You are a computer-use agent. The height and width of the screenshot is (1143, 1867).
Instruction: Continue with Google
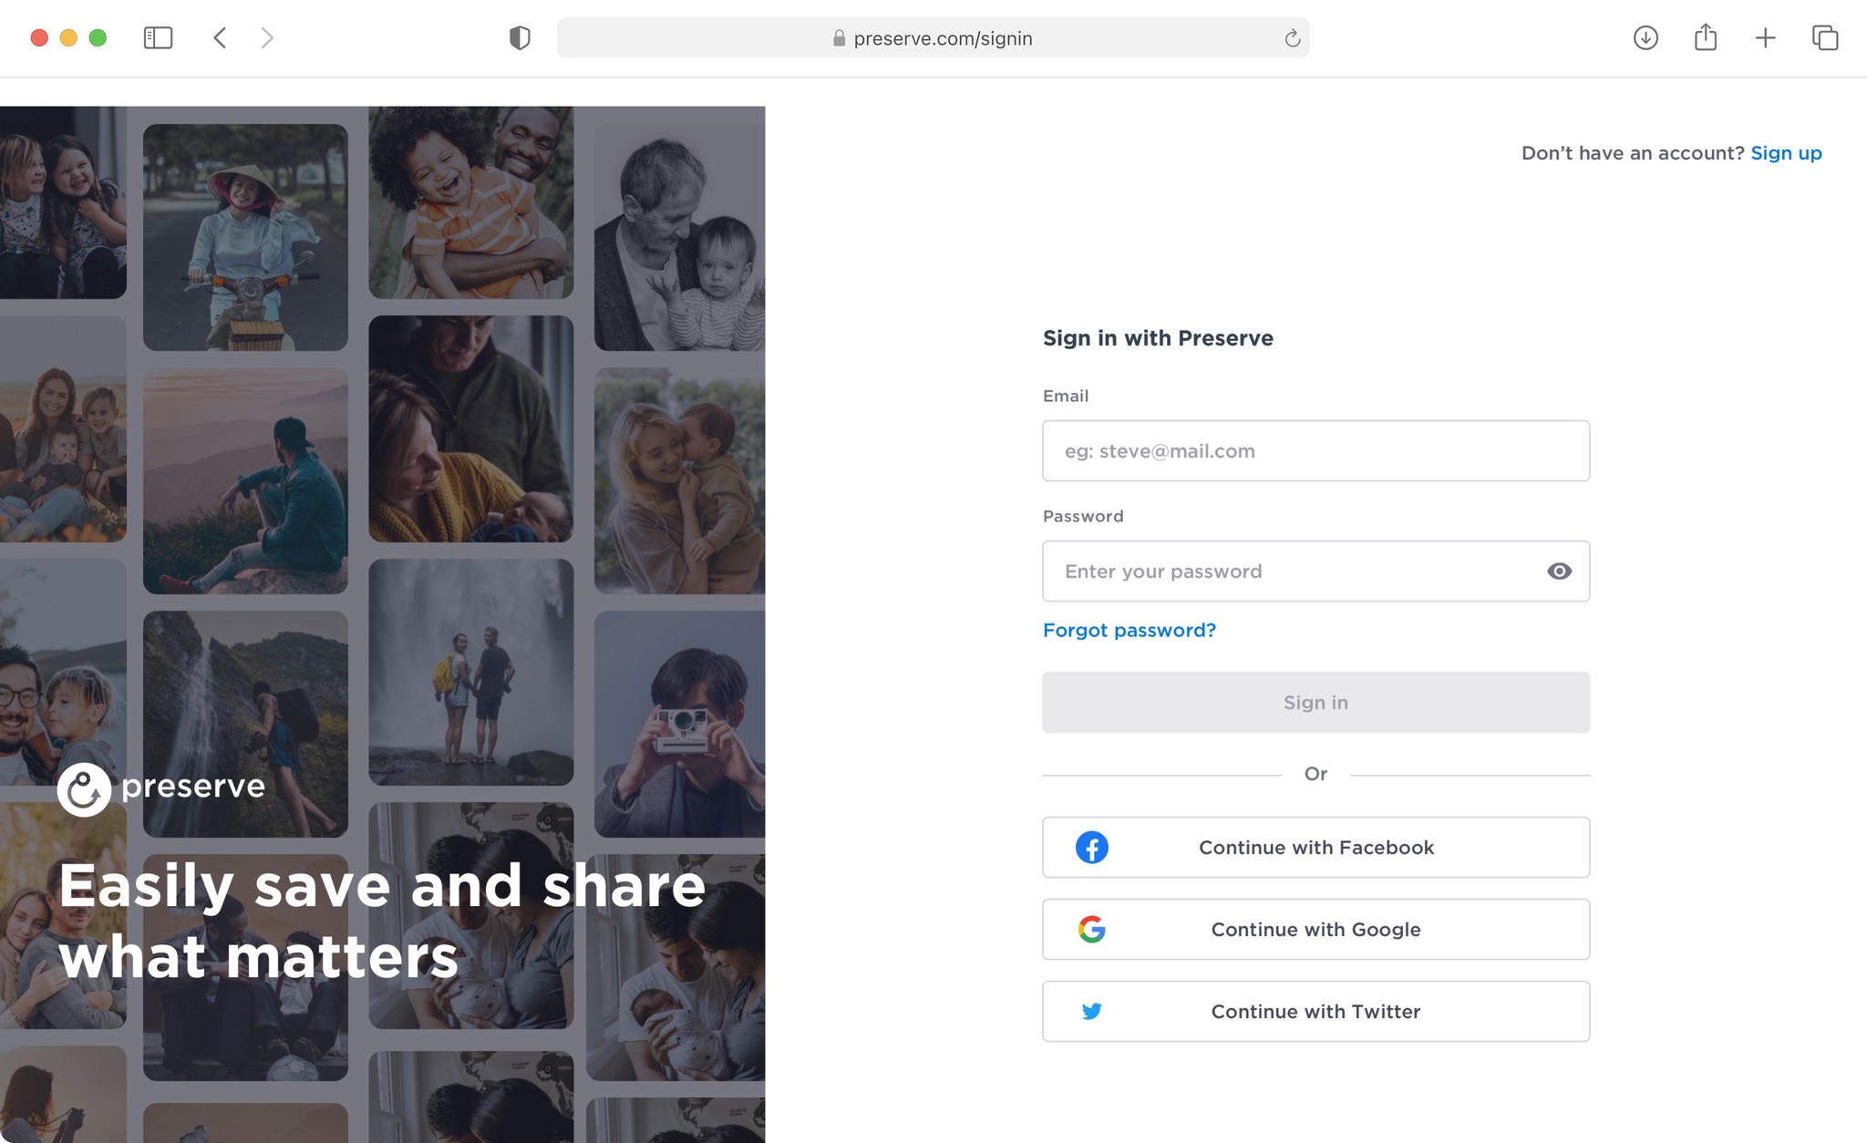pos(1315,930)
